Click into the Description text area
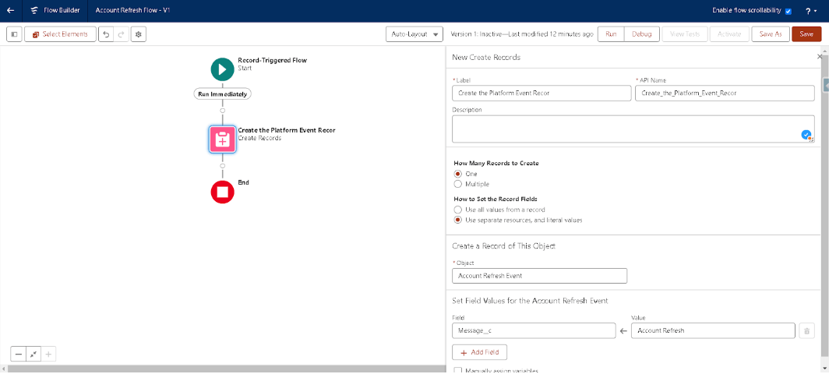Viewport: 829px width, 374px height. tap(633, 129)
